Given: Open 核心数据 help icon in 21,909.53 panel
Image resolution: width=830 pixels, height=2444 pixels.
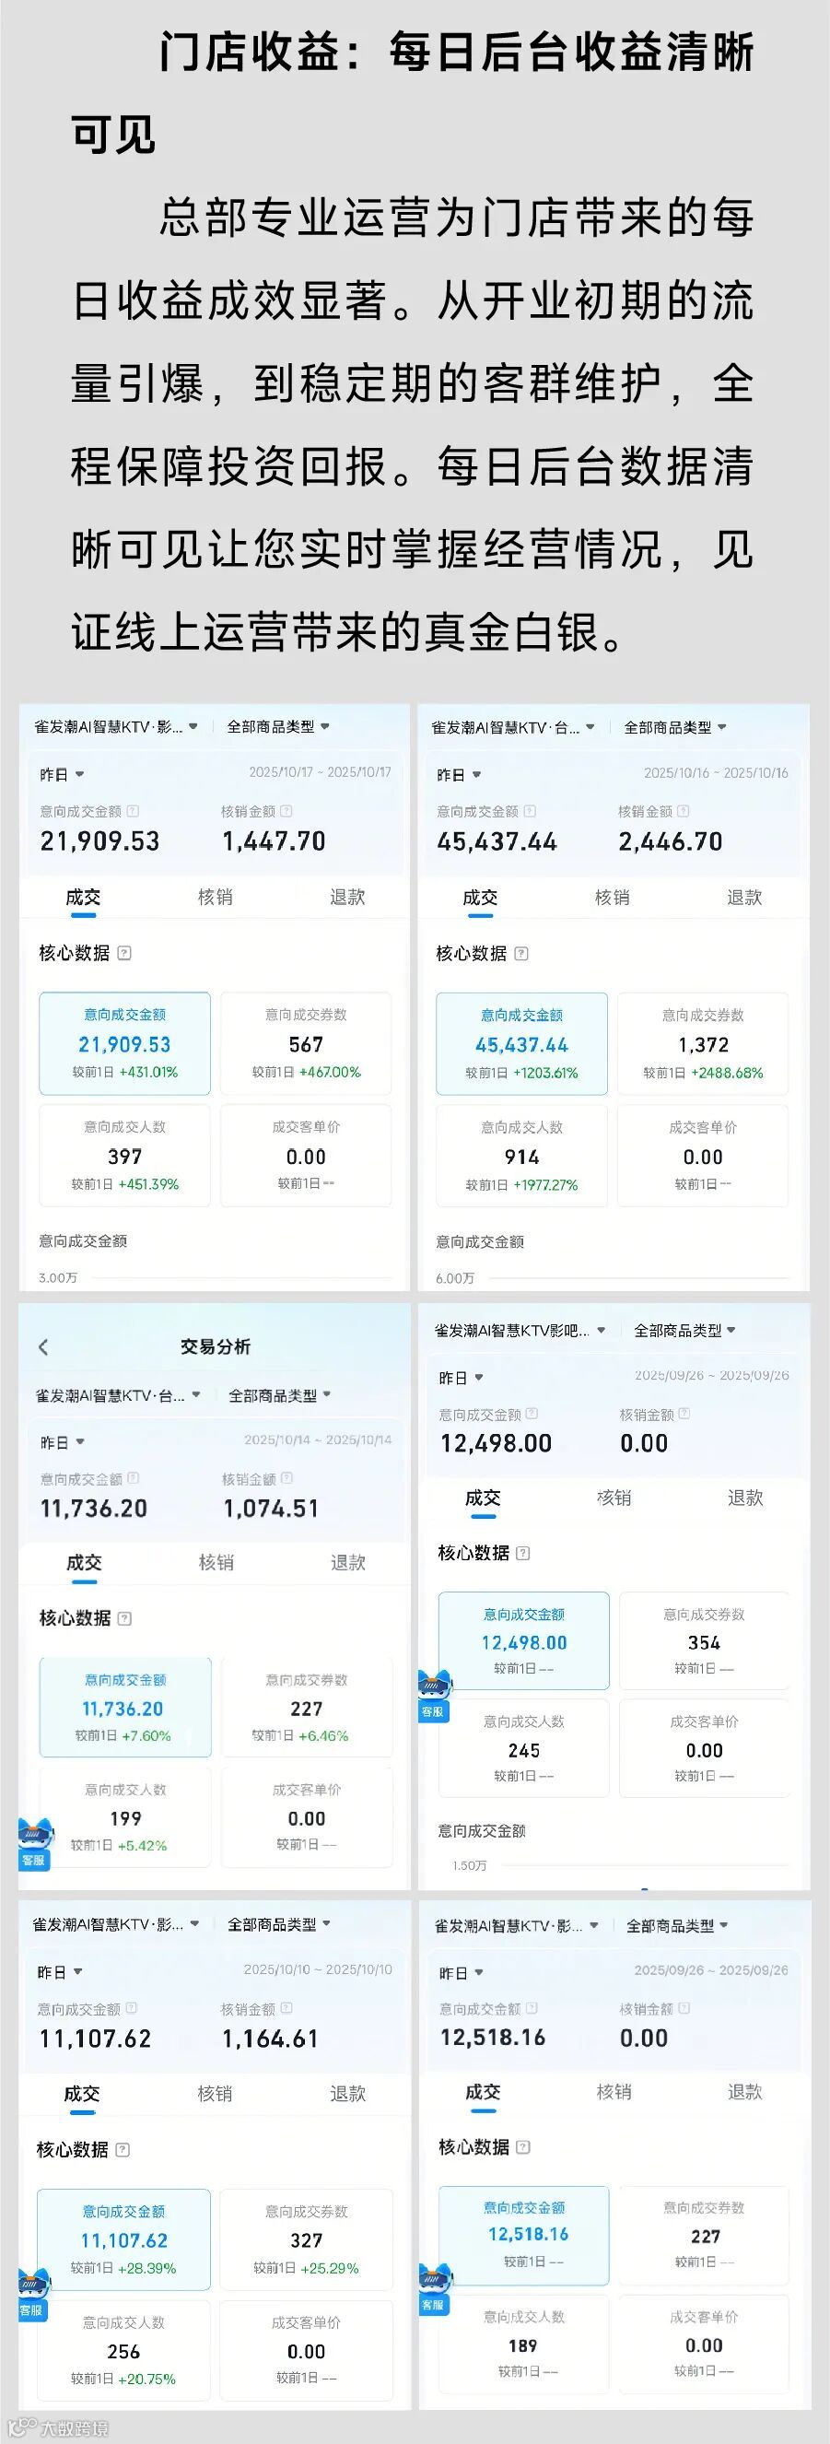Looking at the screenshot, I should tap(124, 953).
